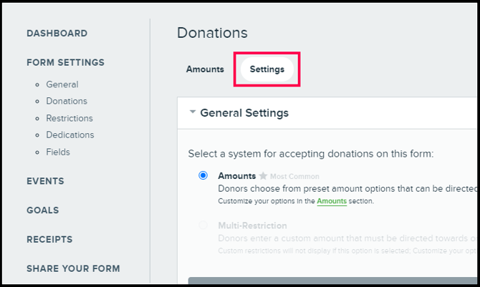This screenshot has width=480, height=287.
Task: Open Fields under Form Settings
Action: [58, 152]
